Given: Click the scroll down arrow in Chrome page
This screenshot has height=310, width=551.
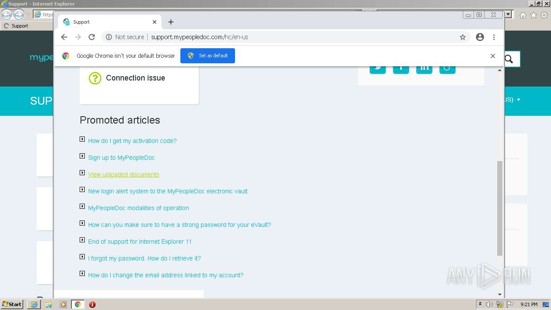Looking at the screenshot, I should pos(500,294).
